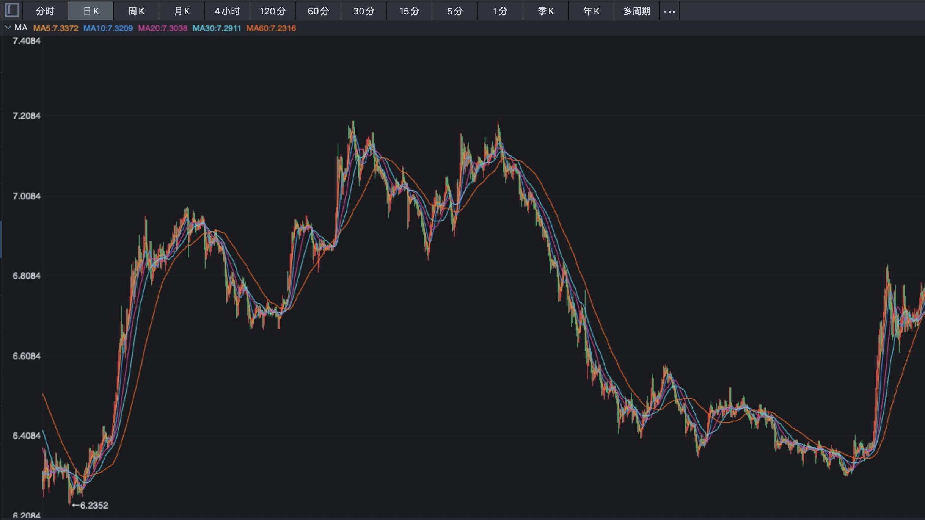Viewport: 925px width, 520px height.
Task: Switch to the 1分 chart
Action: click(500, 11)
